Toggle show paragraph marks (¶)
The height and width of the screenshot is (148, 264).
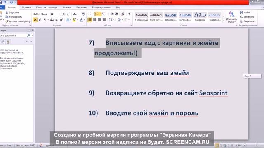tap(130, 14)
